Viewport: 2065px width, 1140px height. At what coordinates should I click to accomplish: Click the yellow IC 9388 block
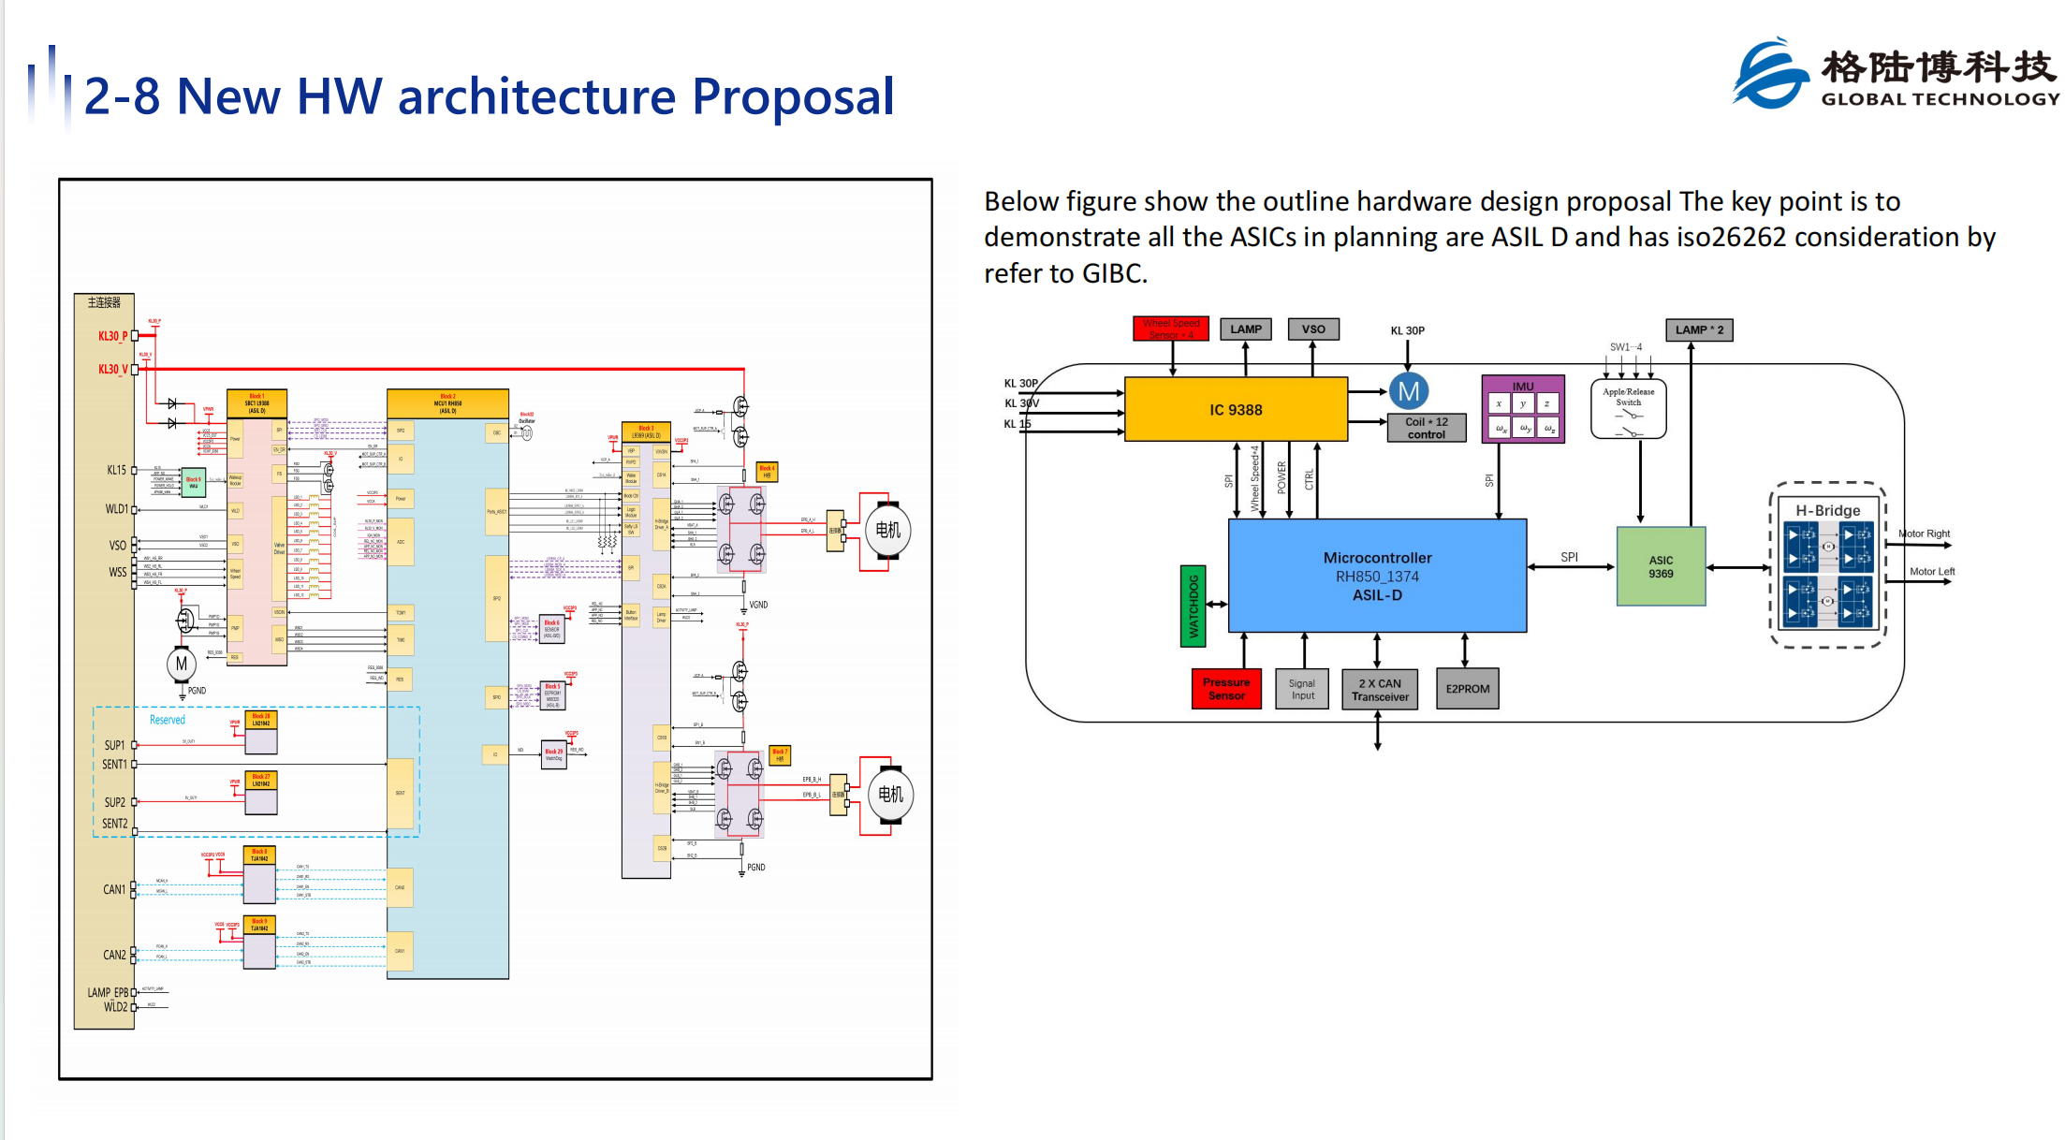1236,409
